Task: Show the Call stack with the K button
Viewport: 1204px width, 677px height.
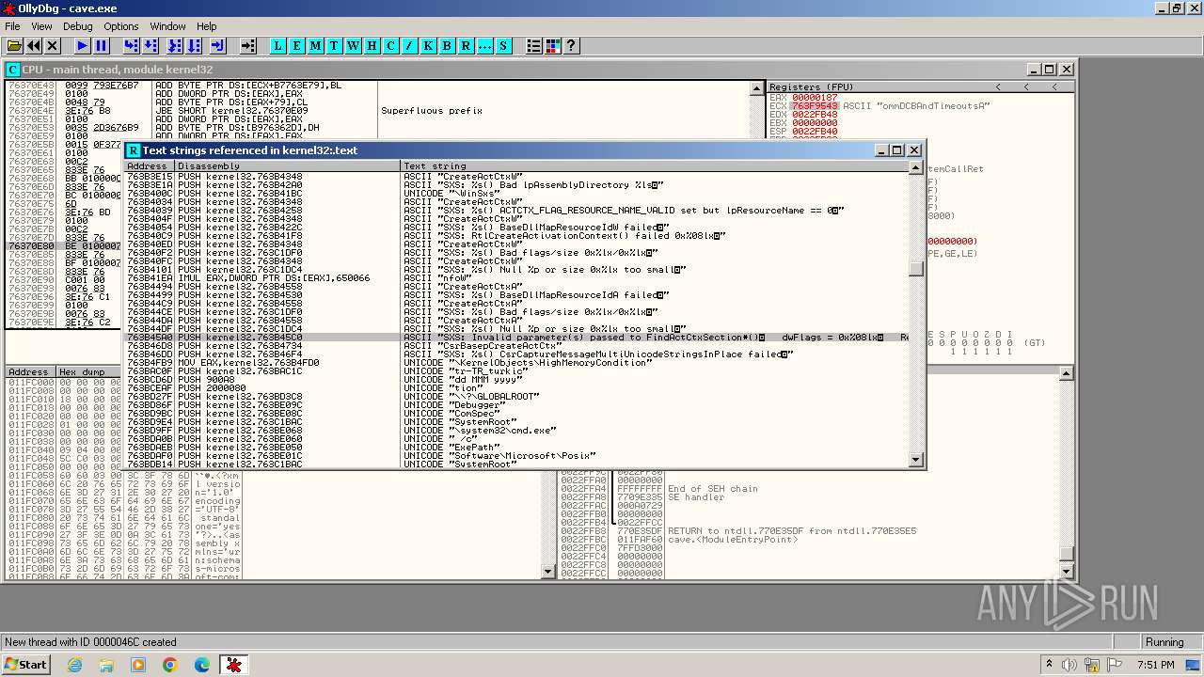Action: point(429,45)
